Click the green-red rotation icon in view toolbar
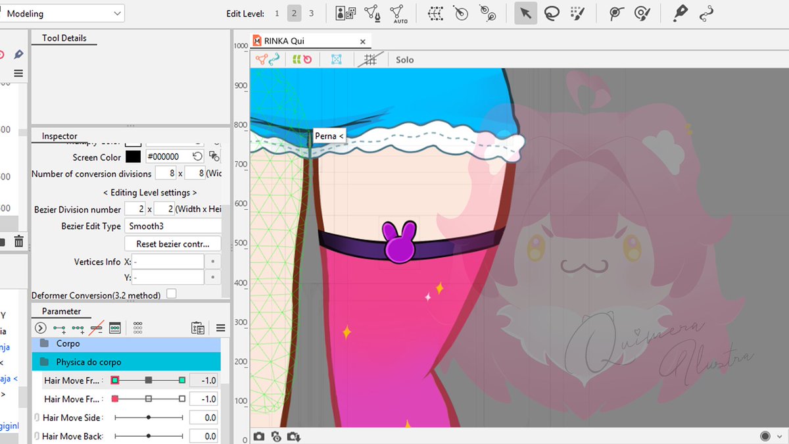The height and width of the screenshot is (444, 789). click(x=302, y=59)
